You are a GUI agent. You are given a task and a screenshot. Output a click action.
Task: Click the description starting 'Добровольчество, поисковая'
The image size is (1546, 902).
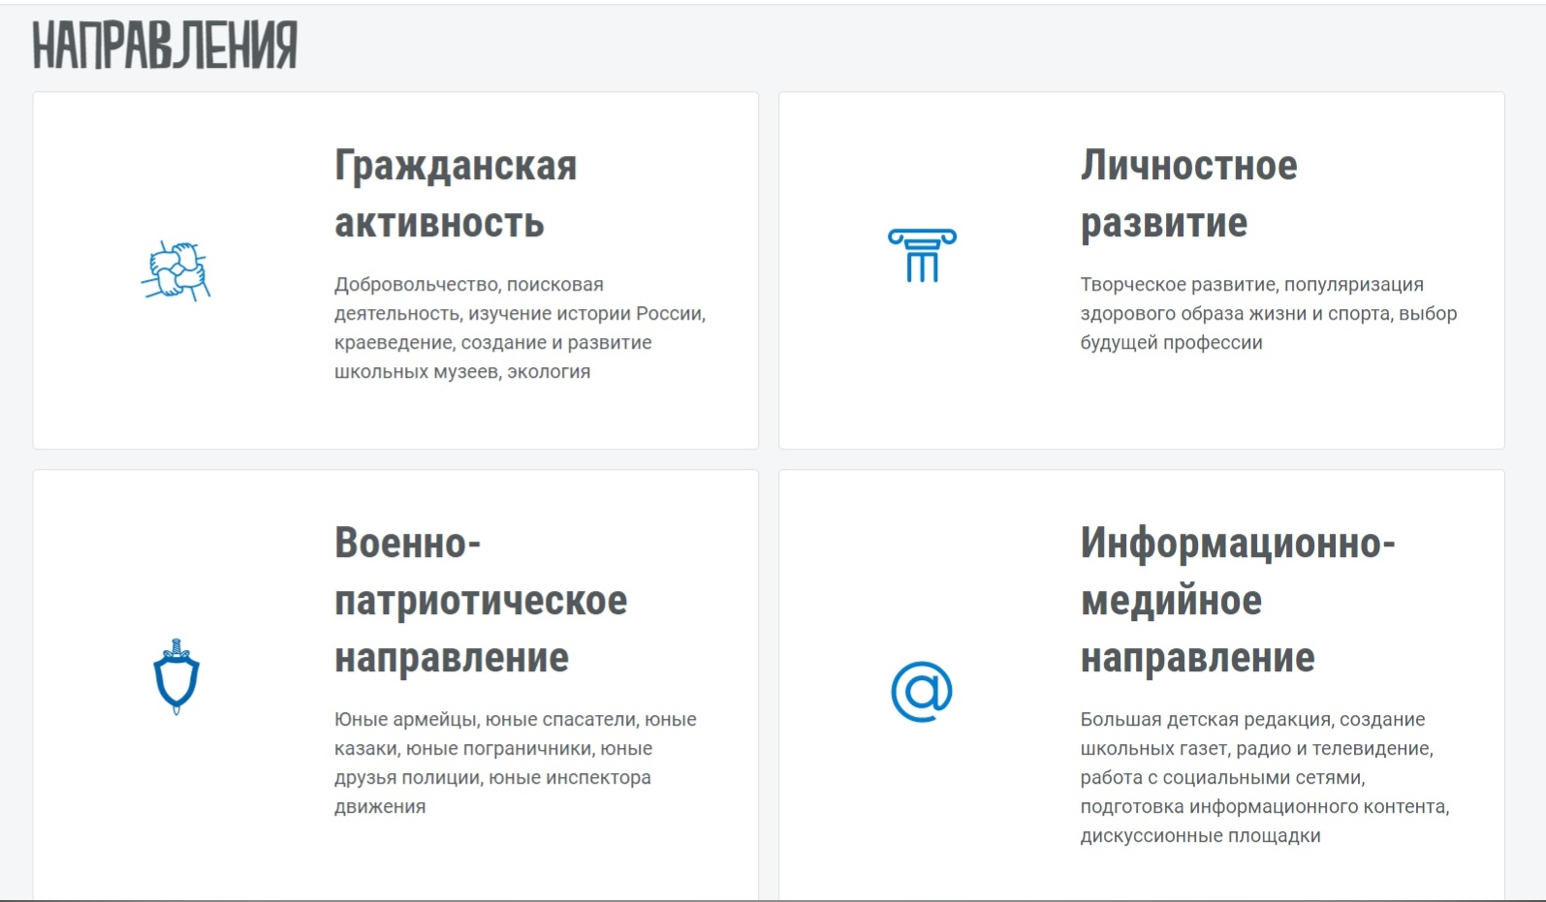(521, 327)
